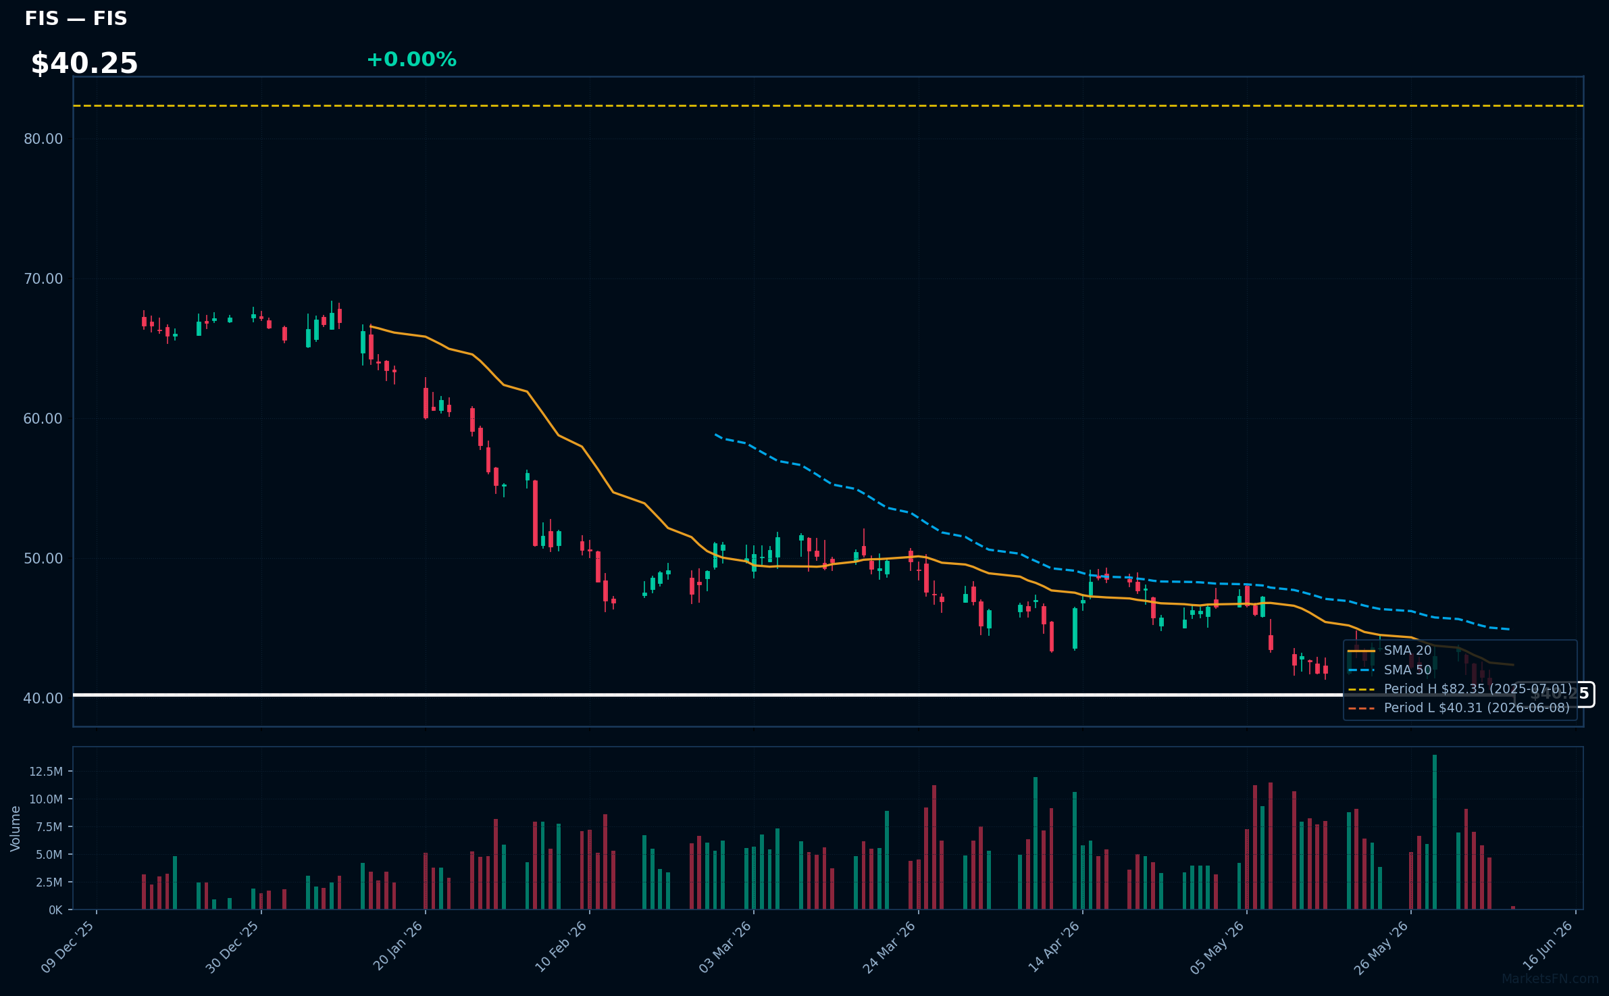Click the tallest green volume bar near 26 May
The height and width of the screenshot is (996, 1609).
point(1435,832)
